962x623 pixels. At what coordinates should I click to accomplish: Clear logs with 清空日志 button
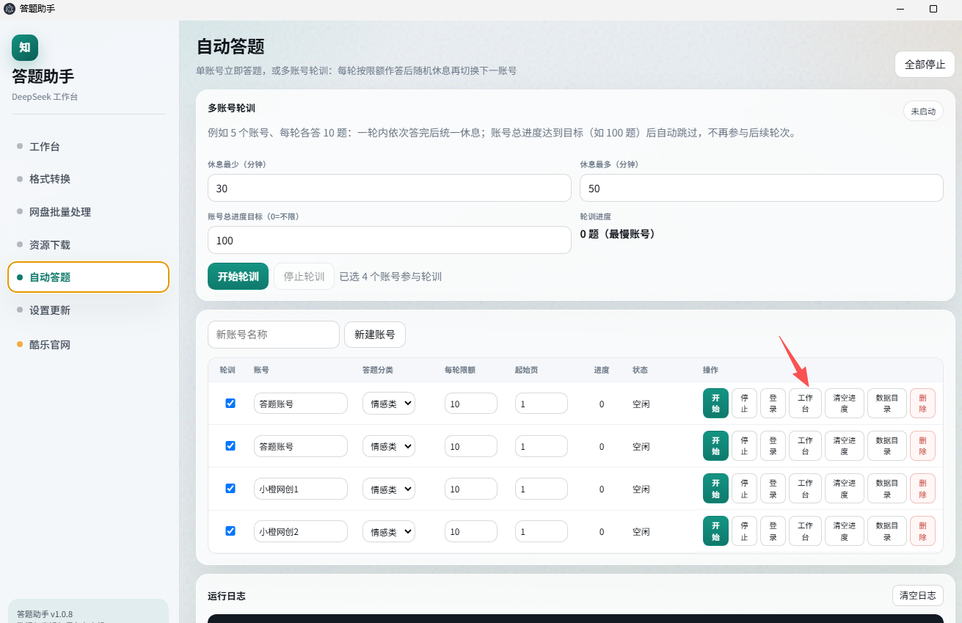(918, 596)
